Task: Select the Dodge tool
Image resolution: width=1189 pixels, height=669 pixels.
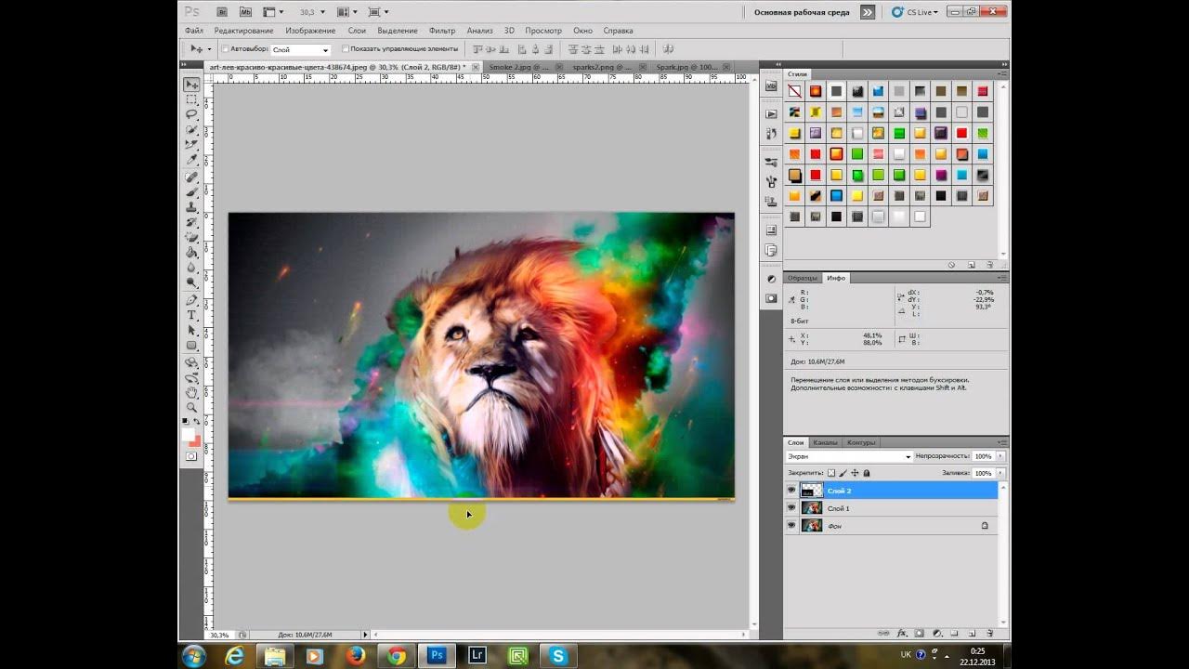Action: tap(191, 282)
